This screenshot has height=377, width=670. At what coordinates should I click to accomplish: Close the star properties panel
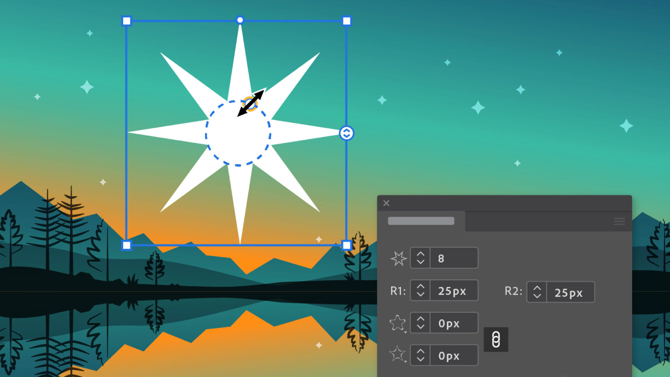coord(386,203)
